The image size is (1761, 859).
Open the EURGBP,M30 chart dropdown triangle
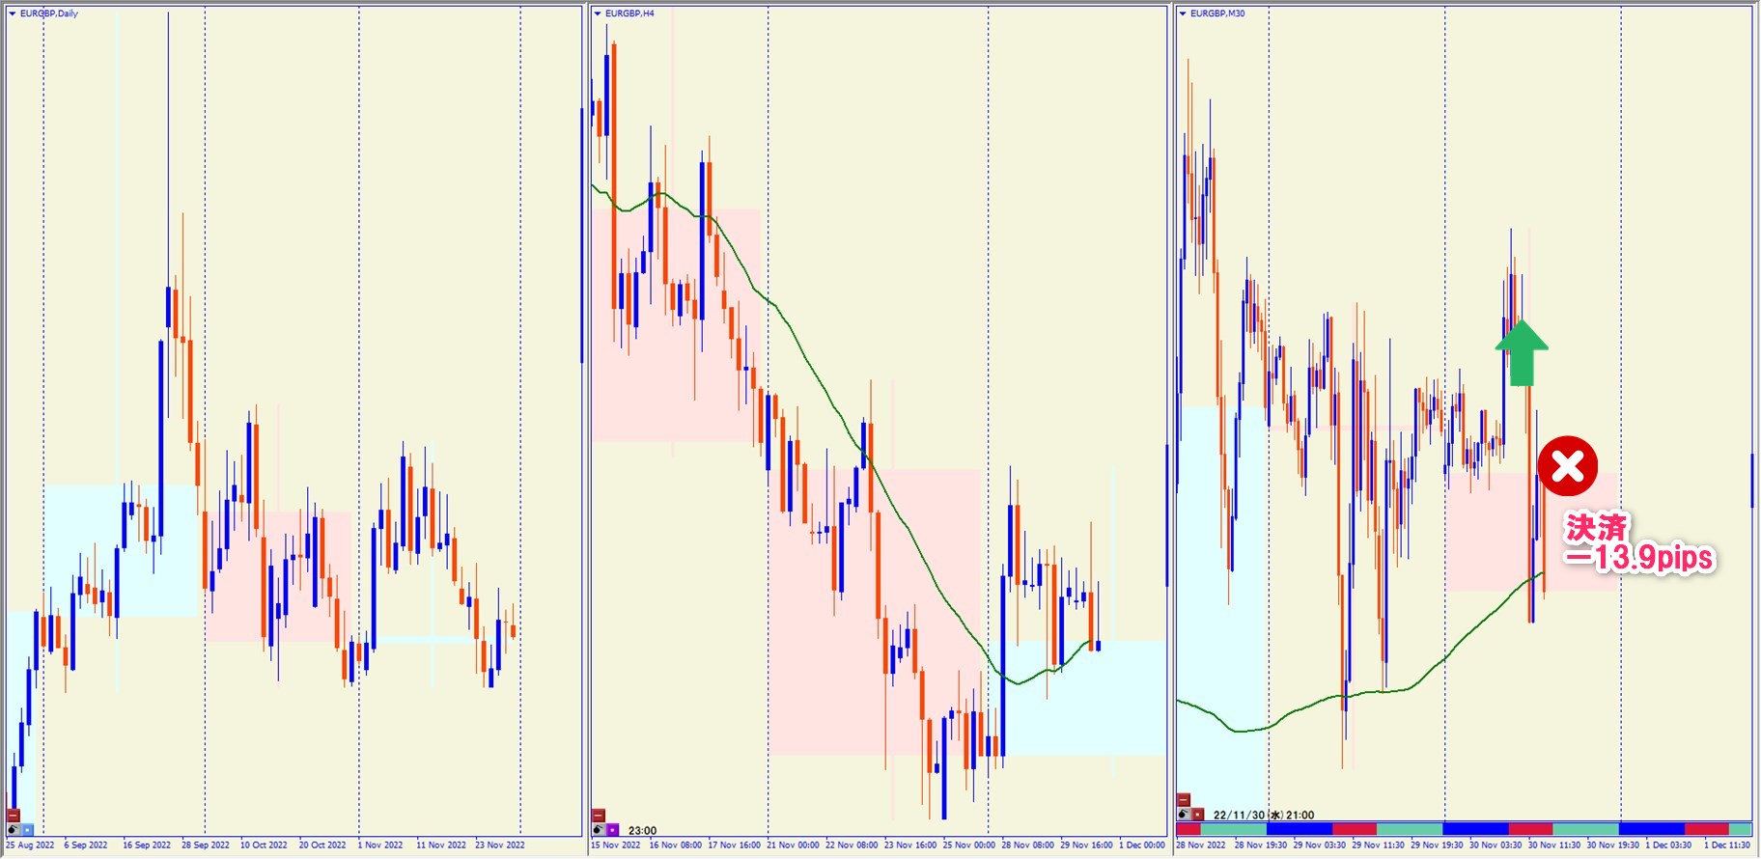pyautogui.click(x=1183, y=14)
